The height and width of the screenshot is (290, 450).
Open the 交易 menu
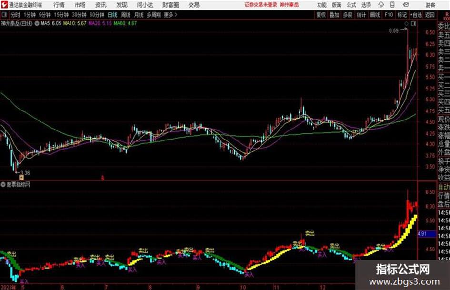point(194,5)
